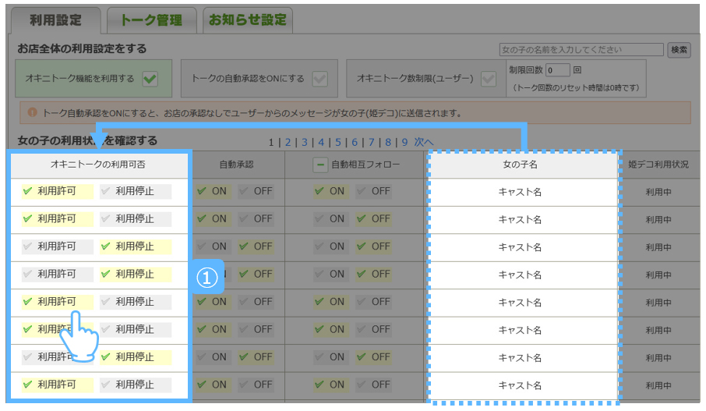Enable the トークの自動承認をONにする checkbox
Image resolution: width=706 pixels, height=411 pixels.
[x=319, y=79]
